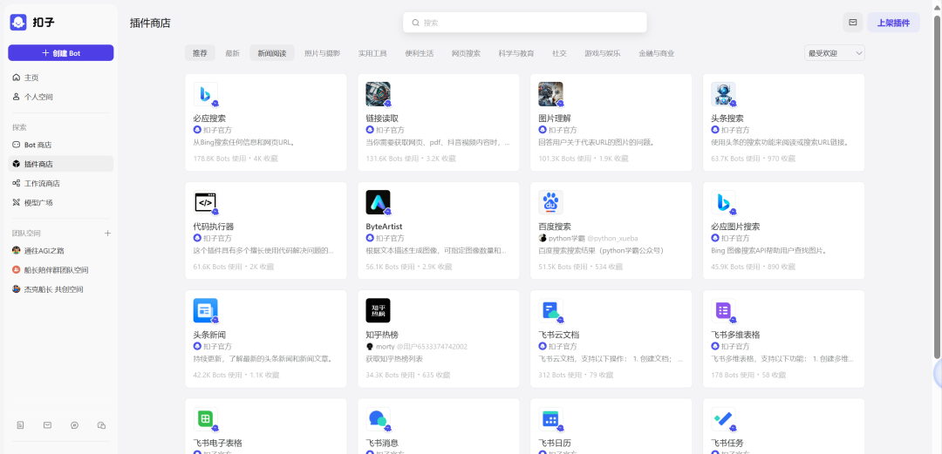
Task: Click the 知乎热榜 plugin icon
Action: pos(378,310)
